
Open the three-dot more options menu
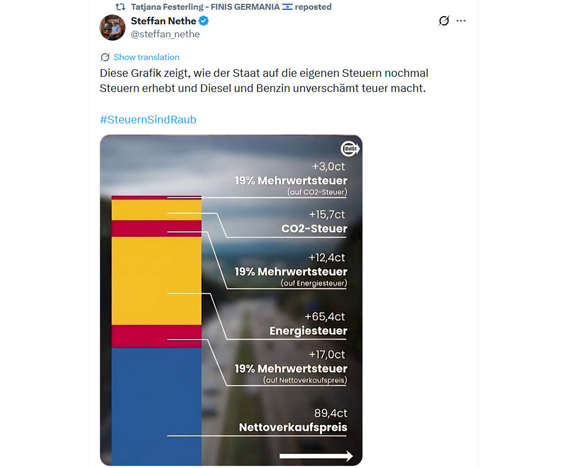[461, 21]
